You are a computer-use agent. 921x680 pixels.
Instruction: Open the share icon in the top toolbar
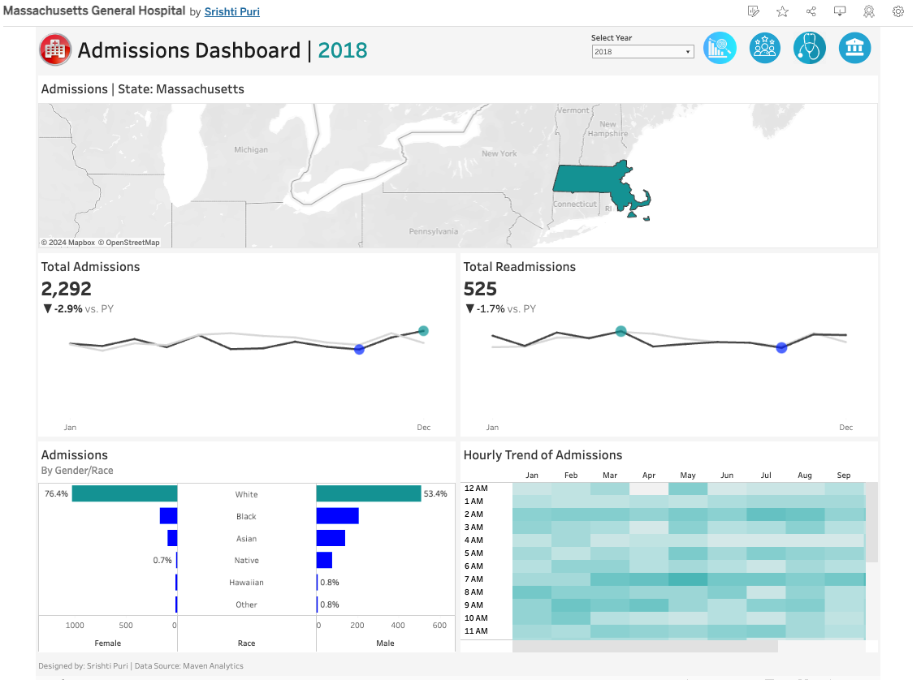point(811,11)
